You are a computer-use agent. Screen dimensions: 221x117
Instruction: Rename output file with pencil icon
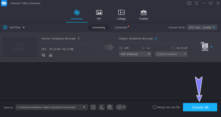[x=156, y=38]
